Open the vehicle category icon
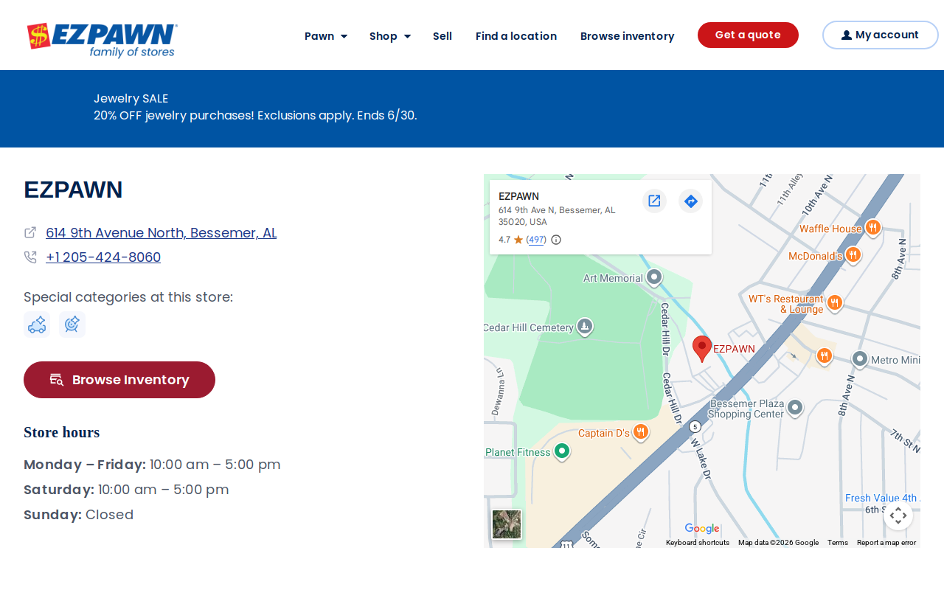The width and height of the screenshot is (944, 590). tap(37, 324)
